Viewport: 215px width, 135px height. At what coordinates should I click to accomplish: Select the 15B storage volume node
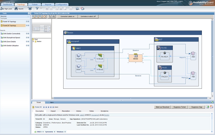tap(193, 76)
